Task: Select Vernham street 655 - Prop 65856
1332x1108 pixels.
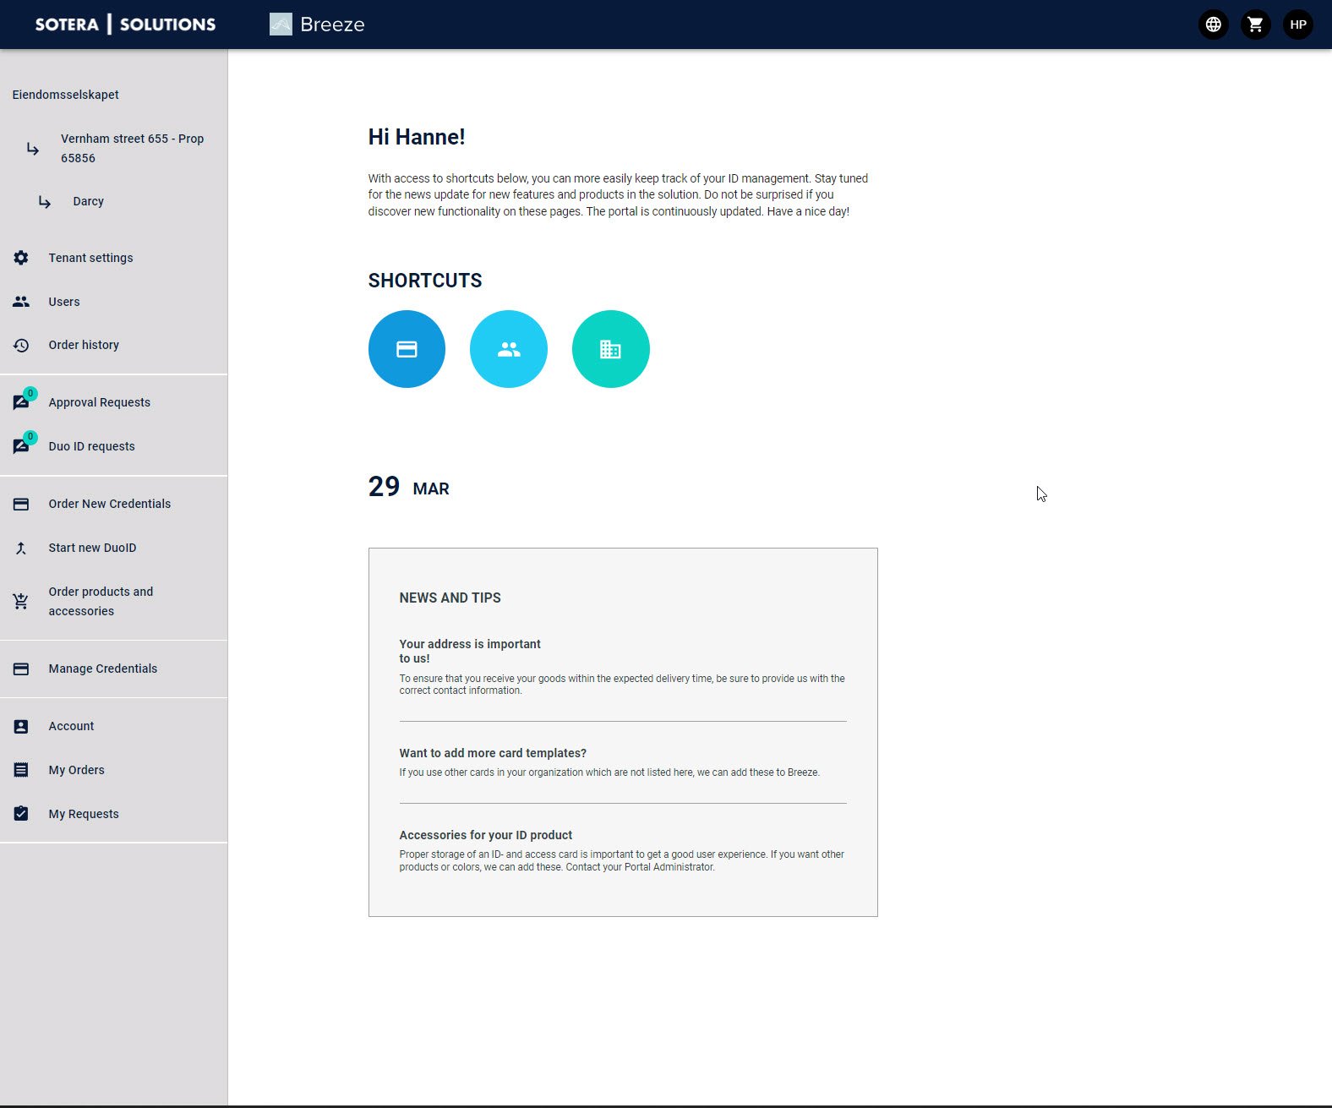Action: 133,148
